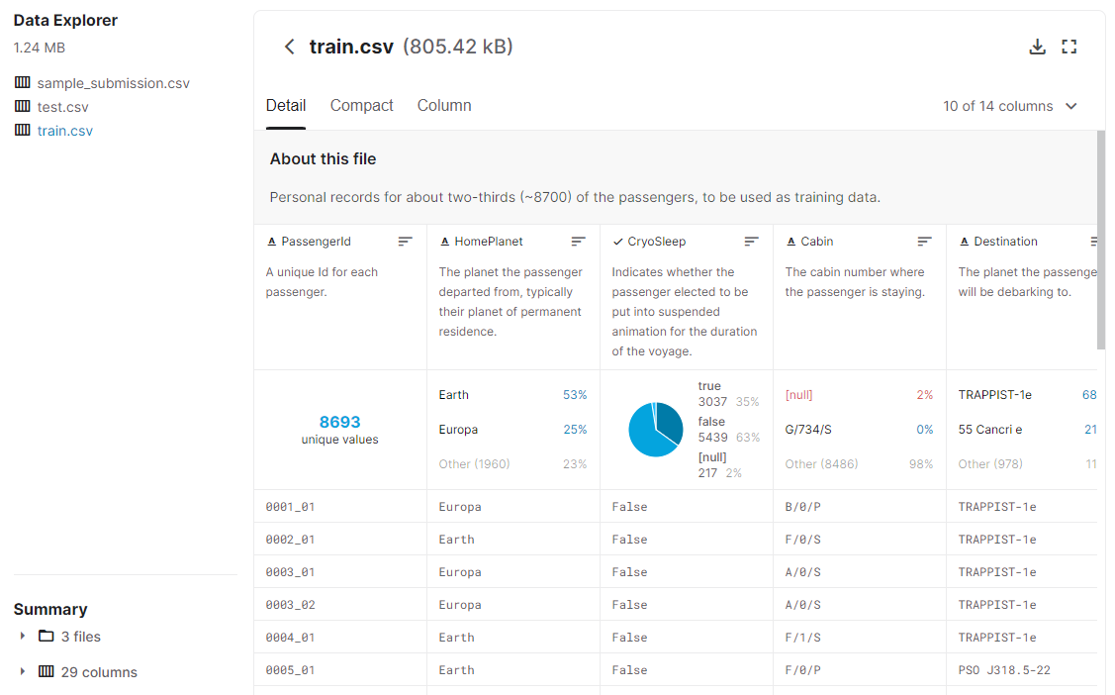1115x695 pixels.
Task: Click Other (978) in Destination stats
Action: click(x=989, y=463)
